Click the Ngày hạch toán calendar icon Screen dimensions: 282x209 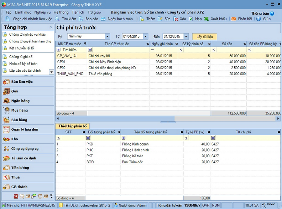103,19
